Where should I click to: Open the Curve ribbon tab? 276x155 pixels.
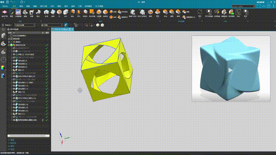pos(21,6)
